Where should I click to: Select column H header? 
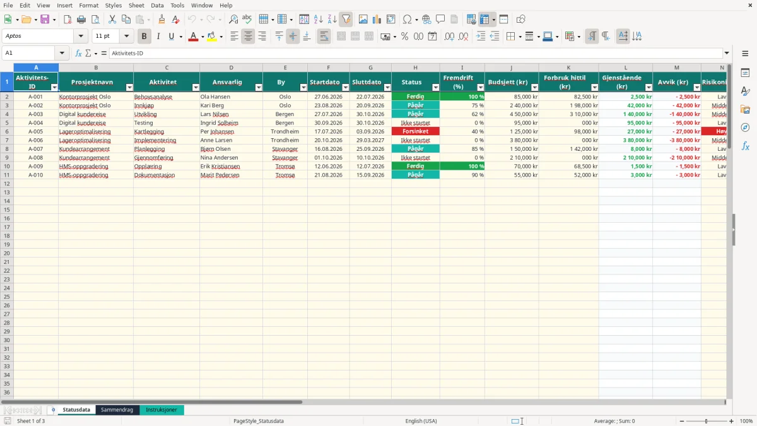[x=415, y=68]
